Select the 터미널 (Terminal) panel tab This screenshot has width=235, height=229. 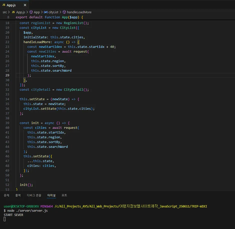[x=51, y=195]
